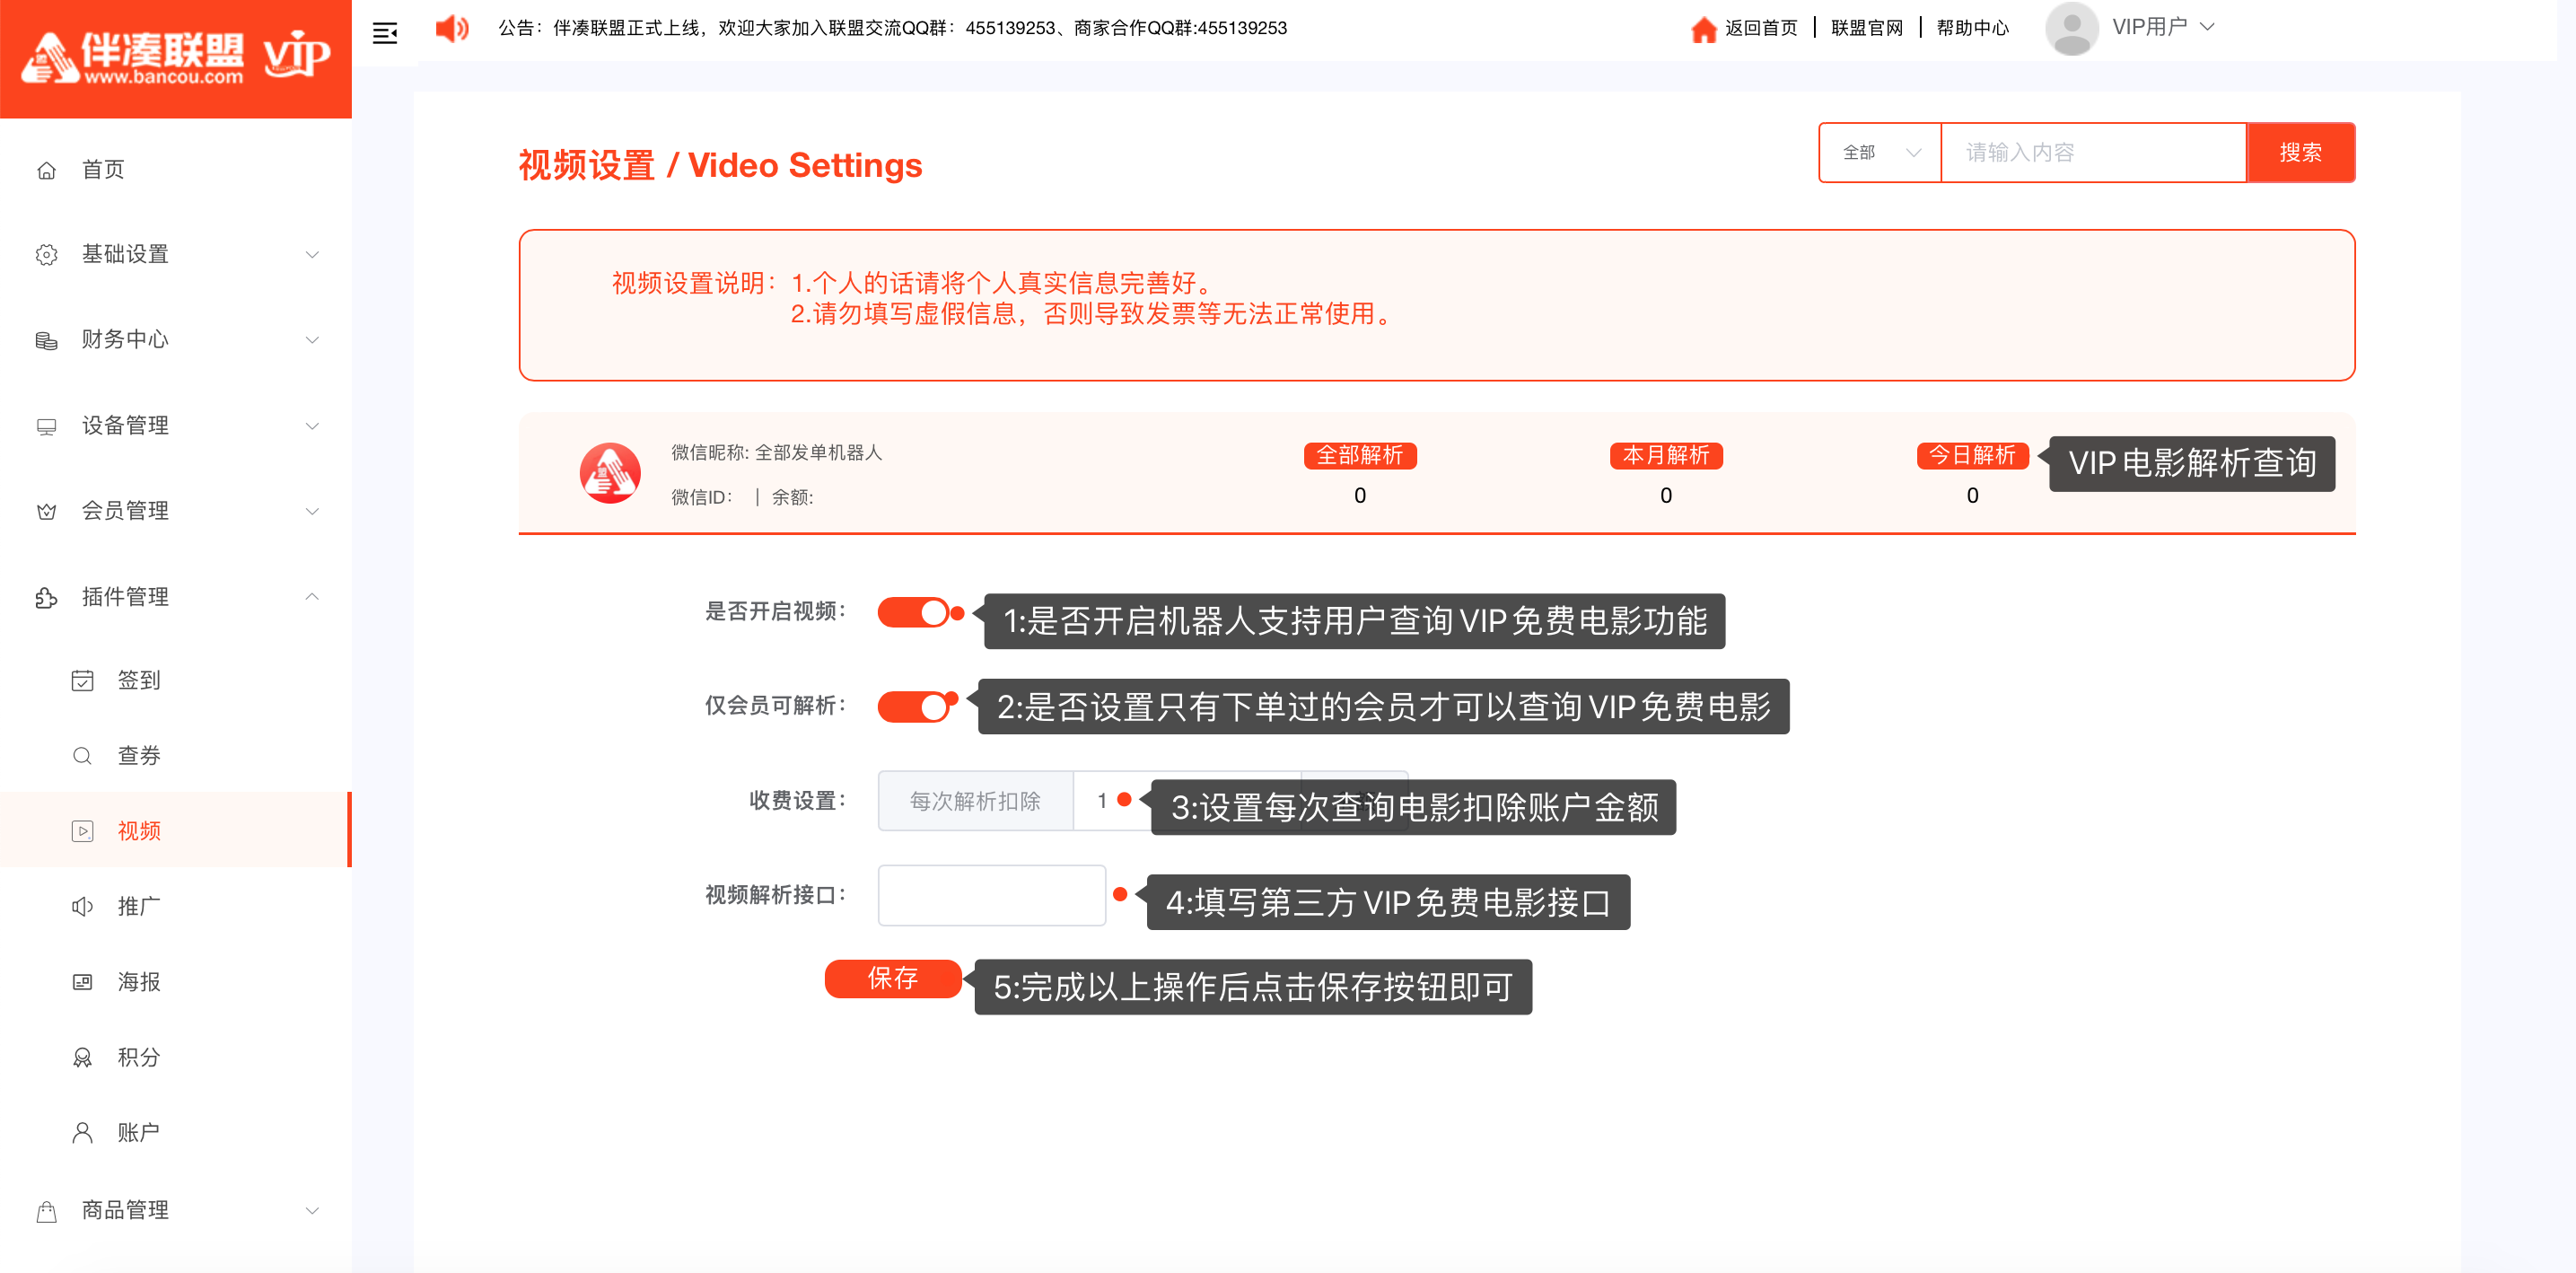Viewport: 2576px width, 1273px height.
Task: Click the 每次解析扣除 label
Action: click(975, 801)
